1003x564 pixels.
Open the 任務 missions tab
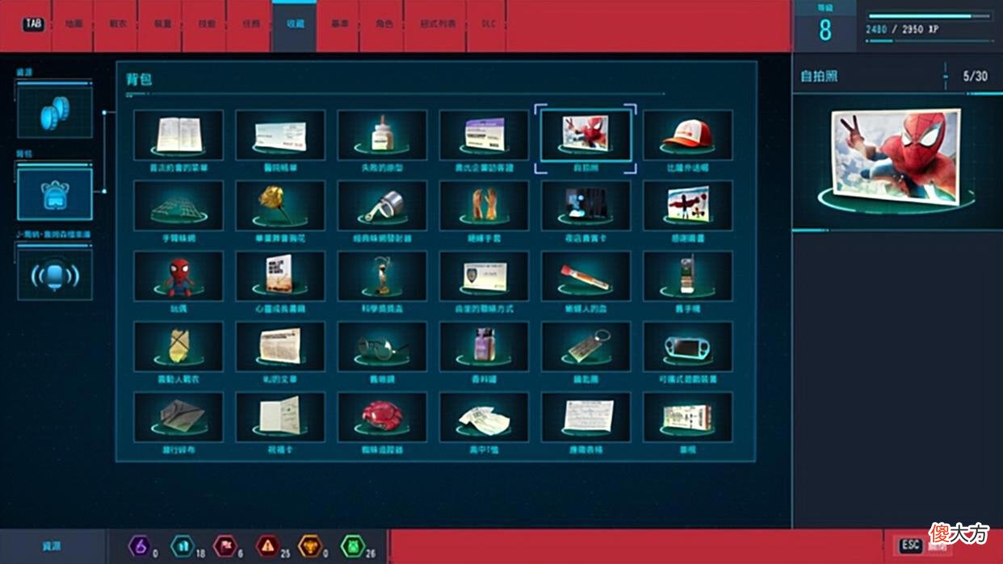coord(250,24)
